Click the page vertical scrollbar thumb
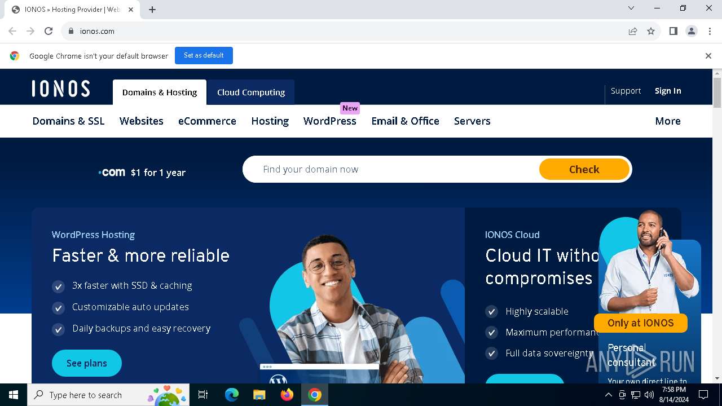The width and height of the screenshot is (722, 406). click(x=717, y=92)
